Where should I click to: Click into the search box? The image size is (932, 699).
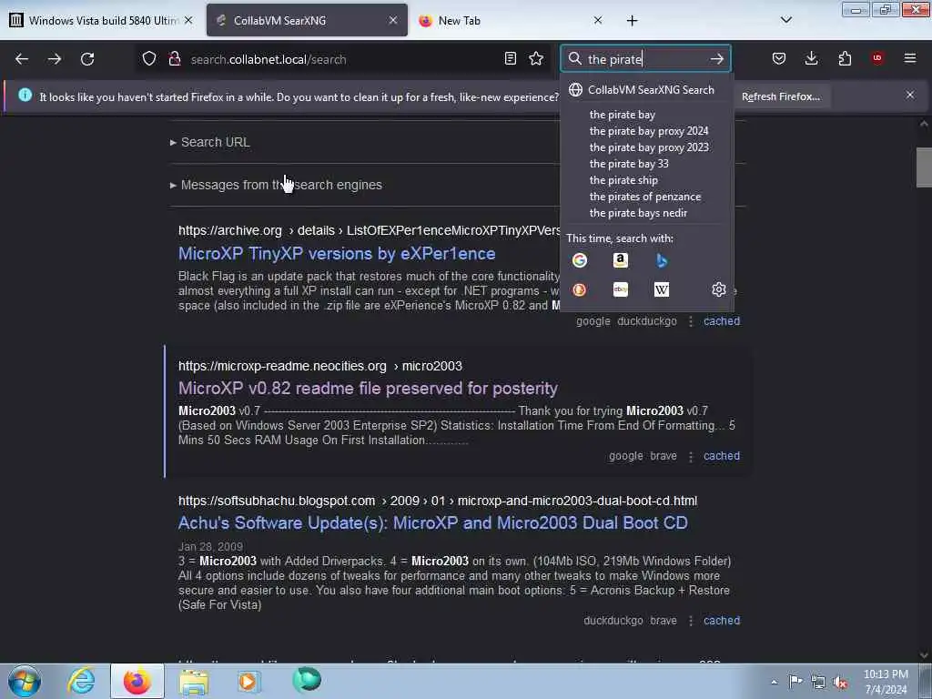[645, 59]
